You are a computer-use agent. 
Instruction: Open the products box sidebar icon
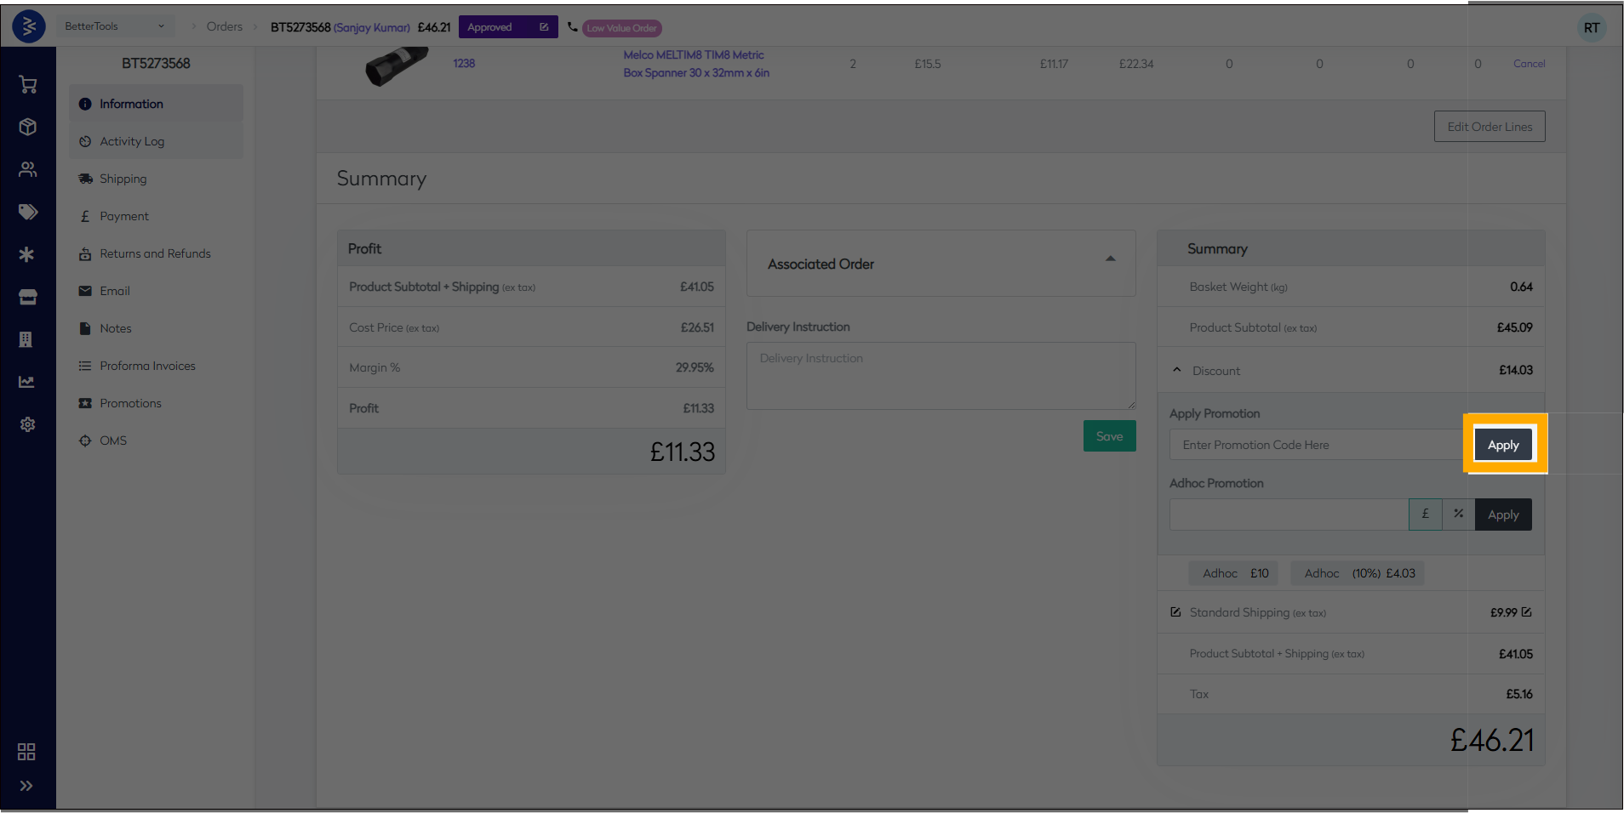(27, 127)
